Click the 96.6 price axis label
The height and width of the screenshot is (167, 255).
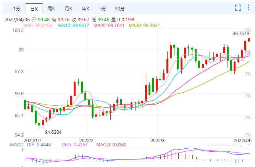pyautogui.click(x=19, y=94)
